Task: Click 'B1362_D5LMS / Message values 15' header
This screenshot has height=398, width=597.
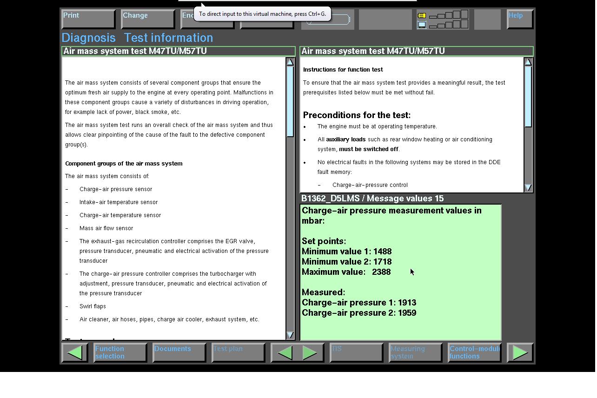Action: click(372, 199)
